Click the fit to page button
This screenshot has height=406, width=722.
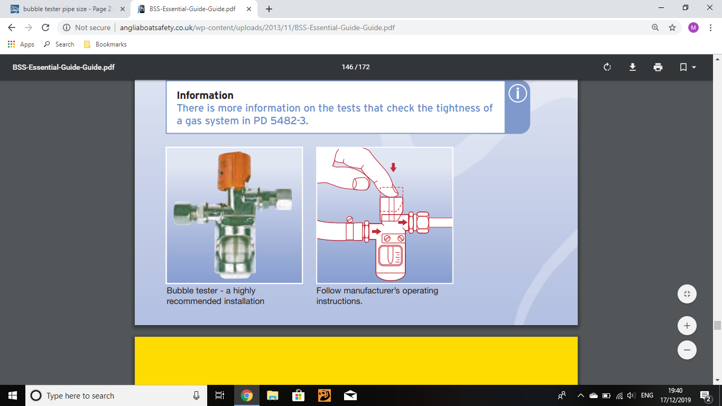(x=687, y=294)
